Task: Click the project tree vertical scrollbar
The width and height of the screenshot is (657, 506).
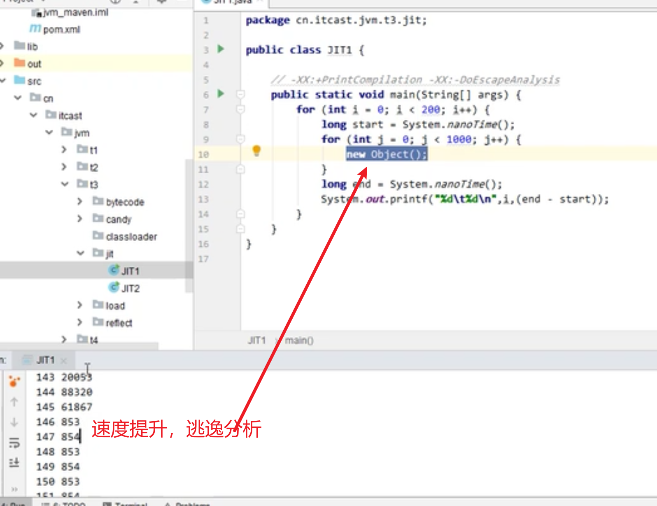Action: 189,226
